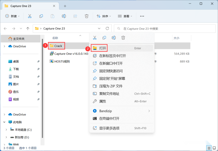The height and width of the screenshot is (151, 218).
Task: Switch to large icons view in status bar
Action: pyautogui.click(x=214, y=148)
